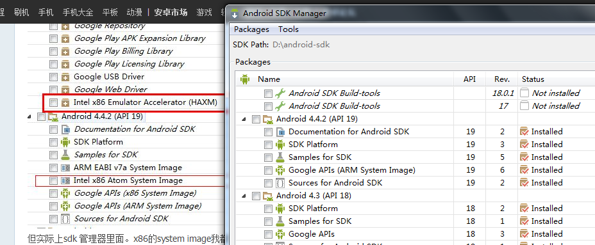Open 动漫 navigation link on website
Viewport: 595px width, 245px height.
click(x=135, y=12)
